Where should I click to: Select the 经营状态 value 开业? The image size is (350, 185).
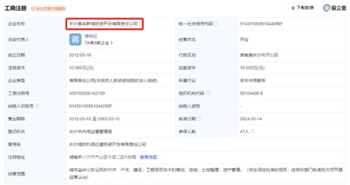[244, 39]
